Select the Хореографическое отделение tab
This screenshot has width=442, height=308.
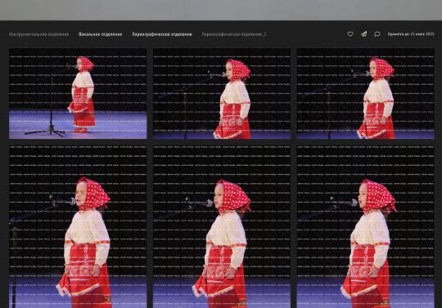pos(162,34)
